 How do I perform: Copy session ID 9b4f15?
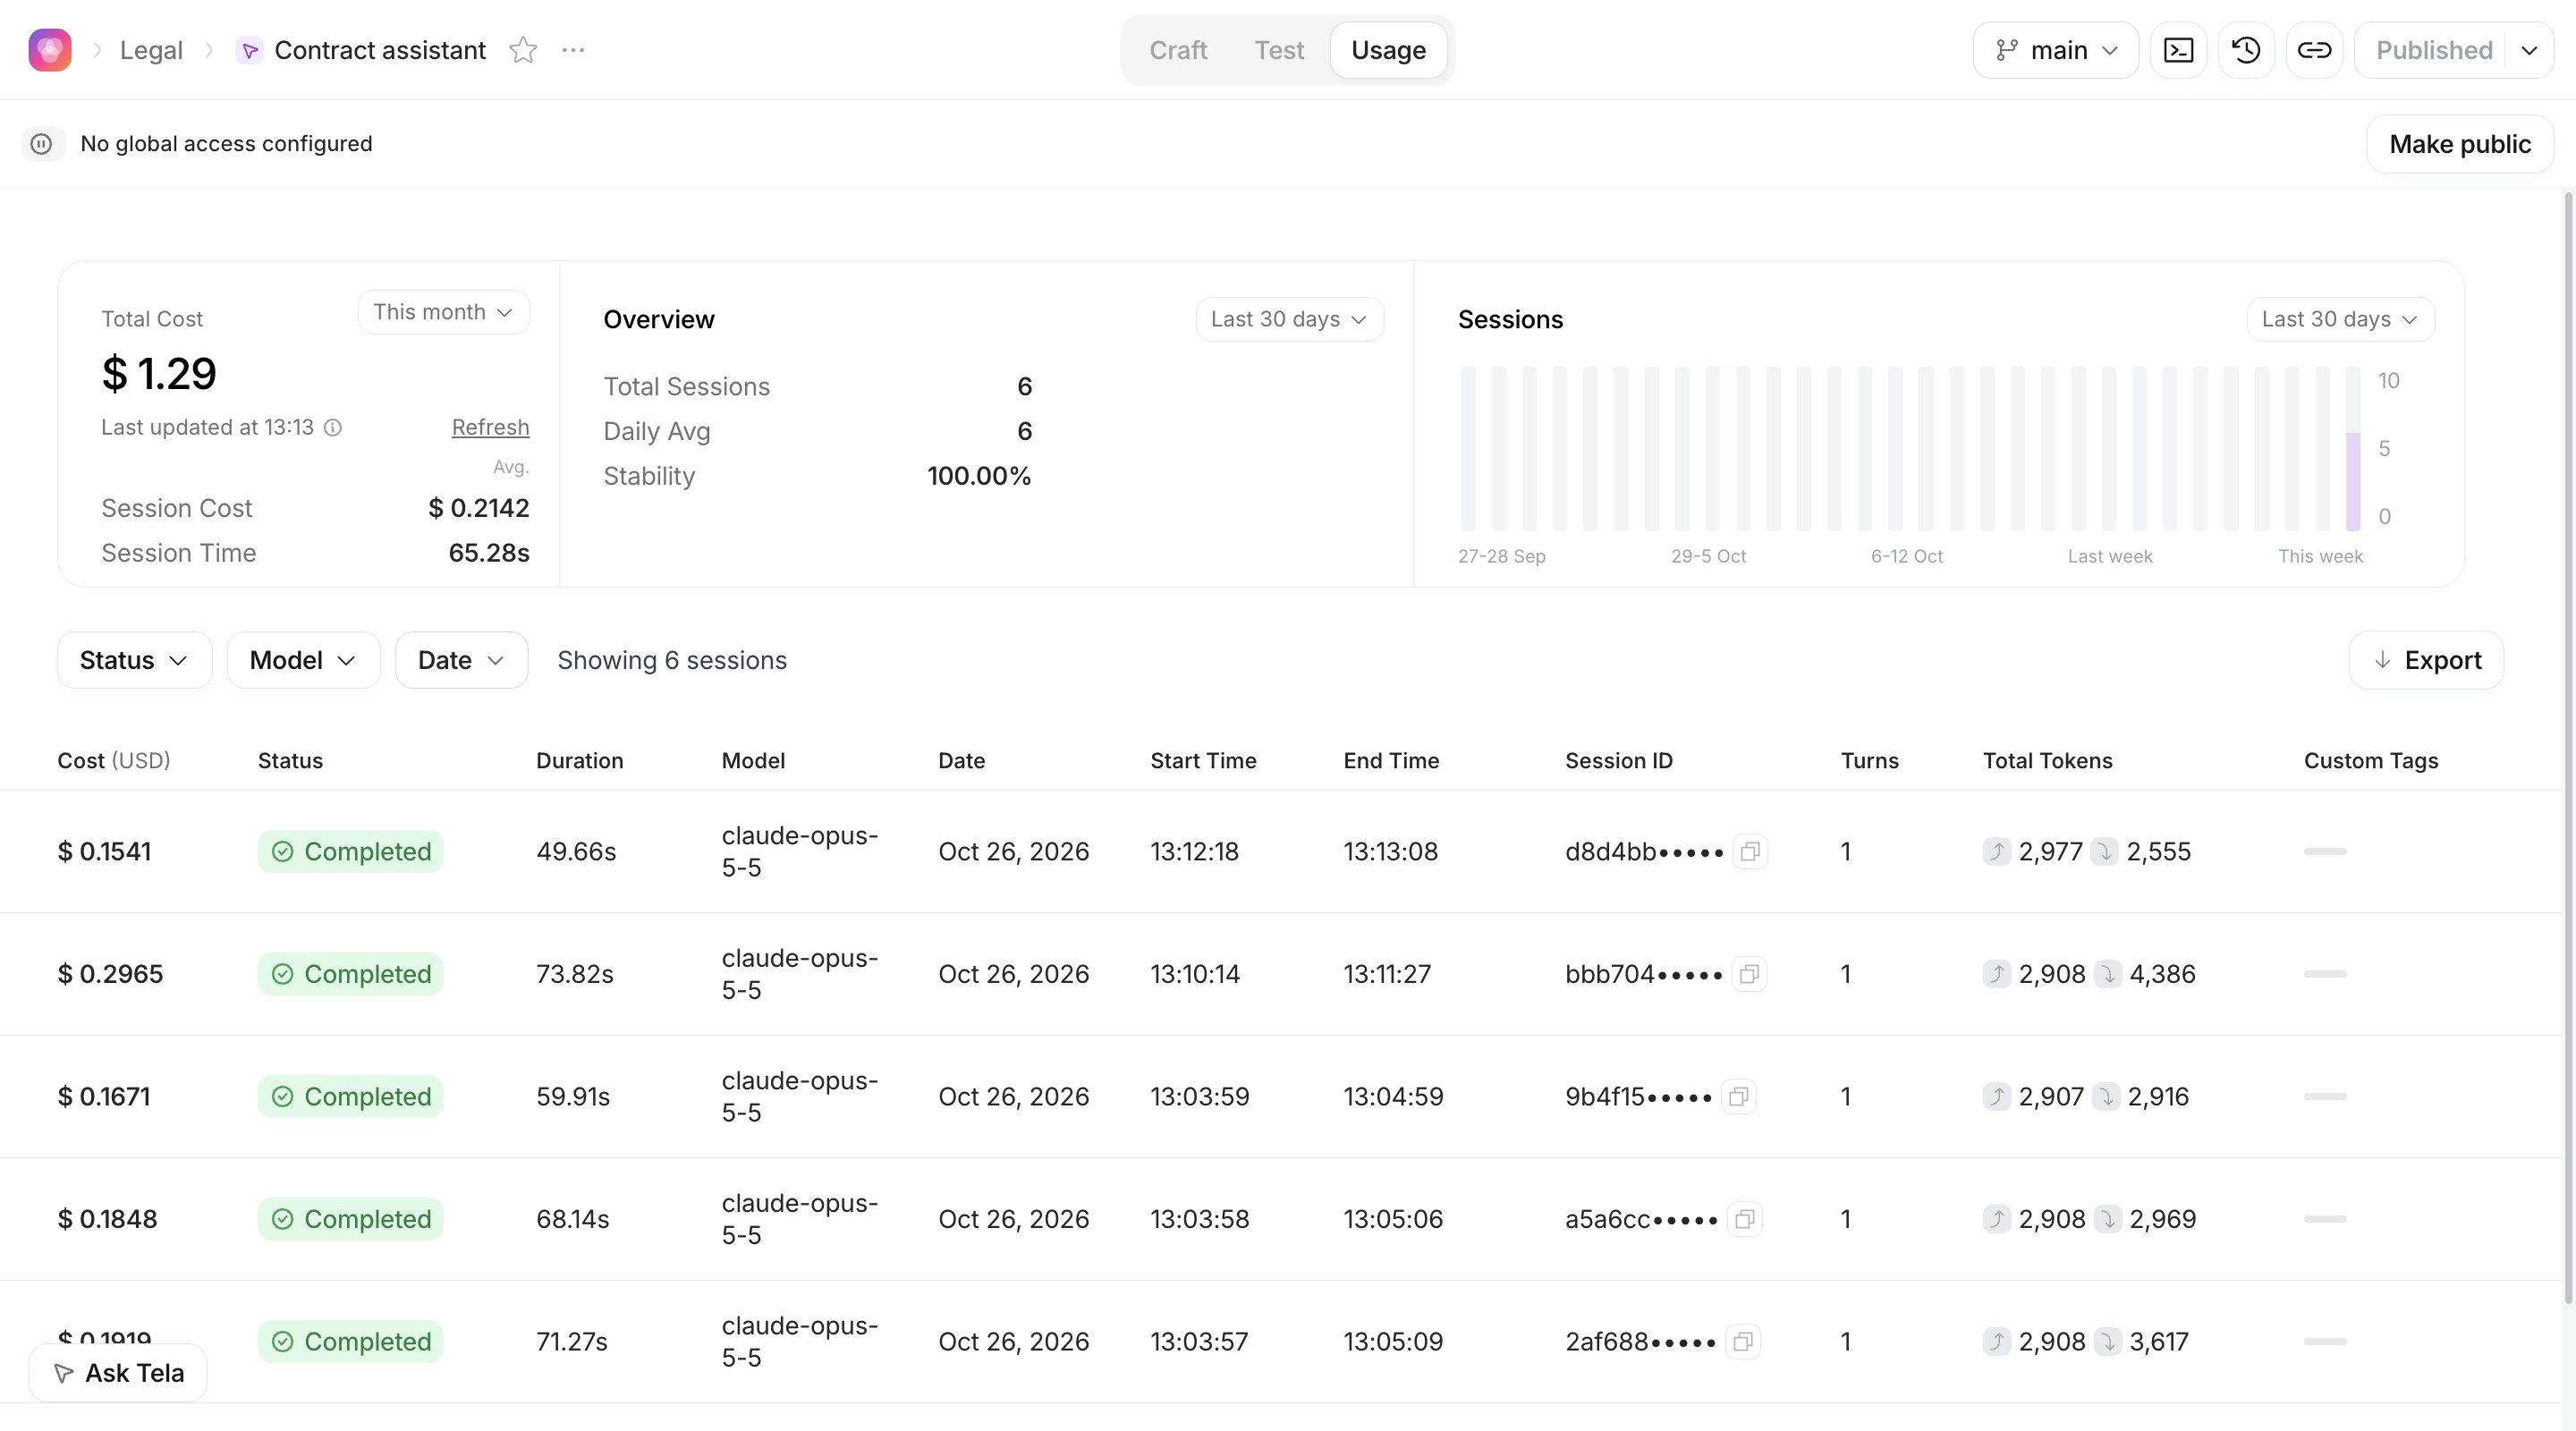pos(1739,1097)
